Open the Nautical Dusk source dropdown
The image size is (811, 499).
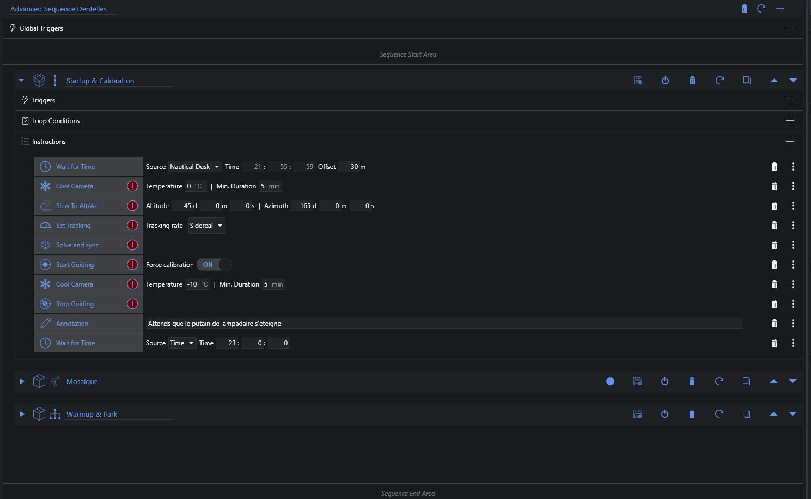pyautogui.click(x=194, y=167)
